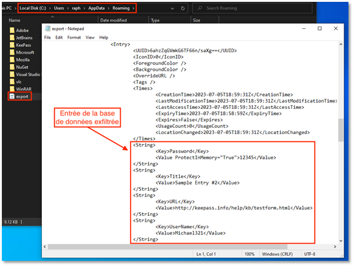
Task: Select the NuGet folder
Action: [19, 67]
